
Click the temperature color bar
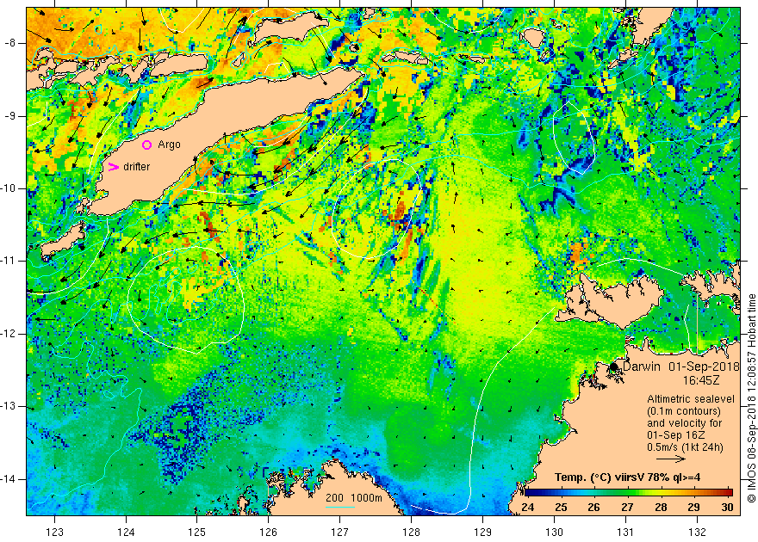click(x=629, y=493)
